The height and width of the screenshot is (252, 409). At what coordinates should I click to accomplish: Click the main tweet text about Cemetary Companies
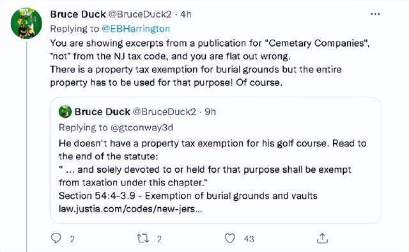coord(210,63)
